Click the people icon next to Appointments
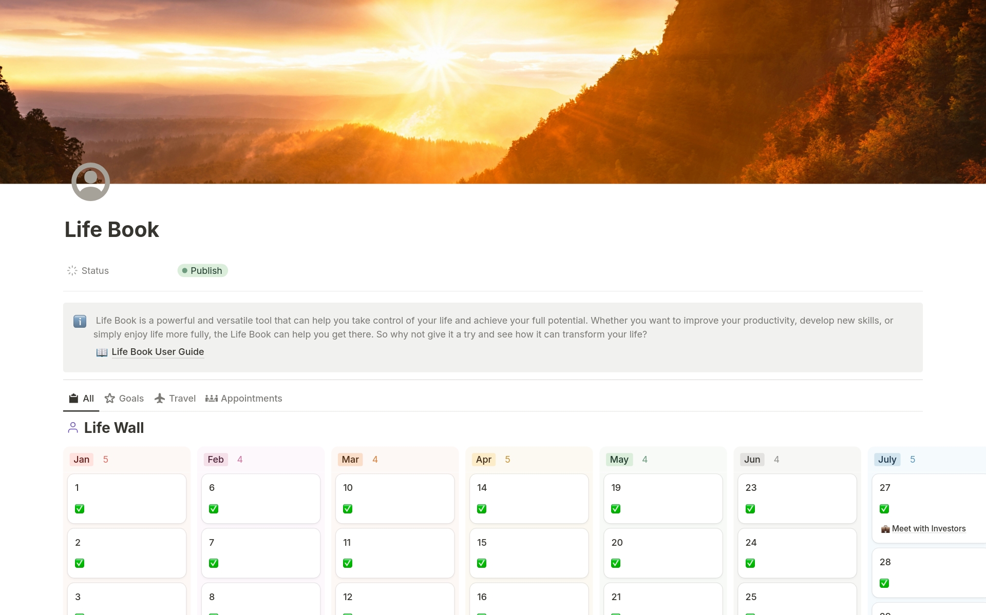Screen dimensions: 986x615 tap(211, 398)
